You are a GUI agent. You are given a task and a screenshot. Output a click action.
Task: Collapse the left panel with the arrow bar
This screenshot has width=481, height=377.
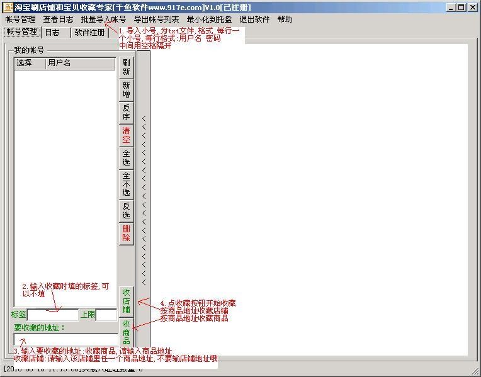click(144, 200)
